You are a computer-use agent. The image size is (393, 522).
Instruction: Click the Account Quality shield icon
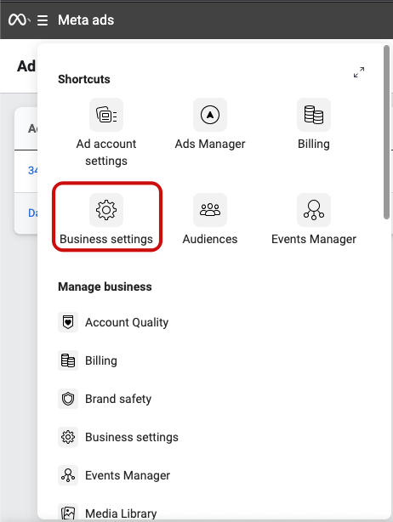(68, 322)
